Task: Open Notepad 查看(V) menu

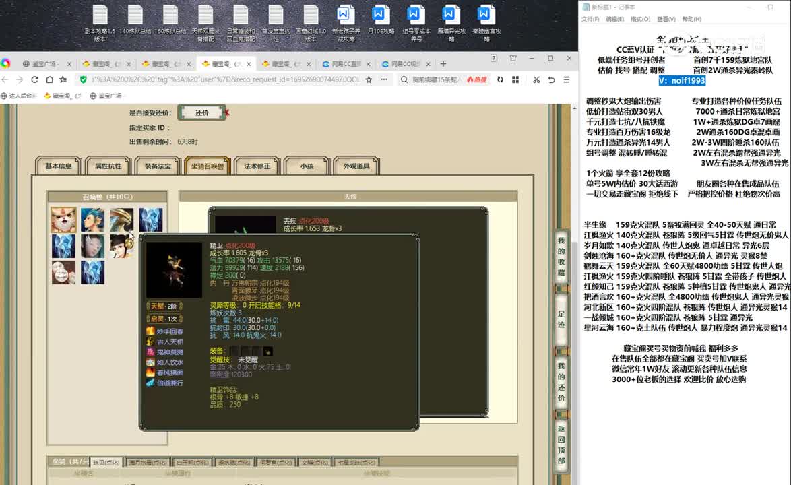Action: coord(666,19)
